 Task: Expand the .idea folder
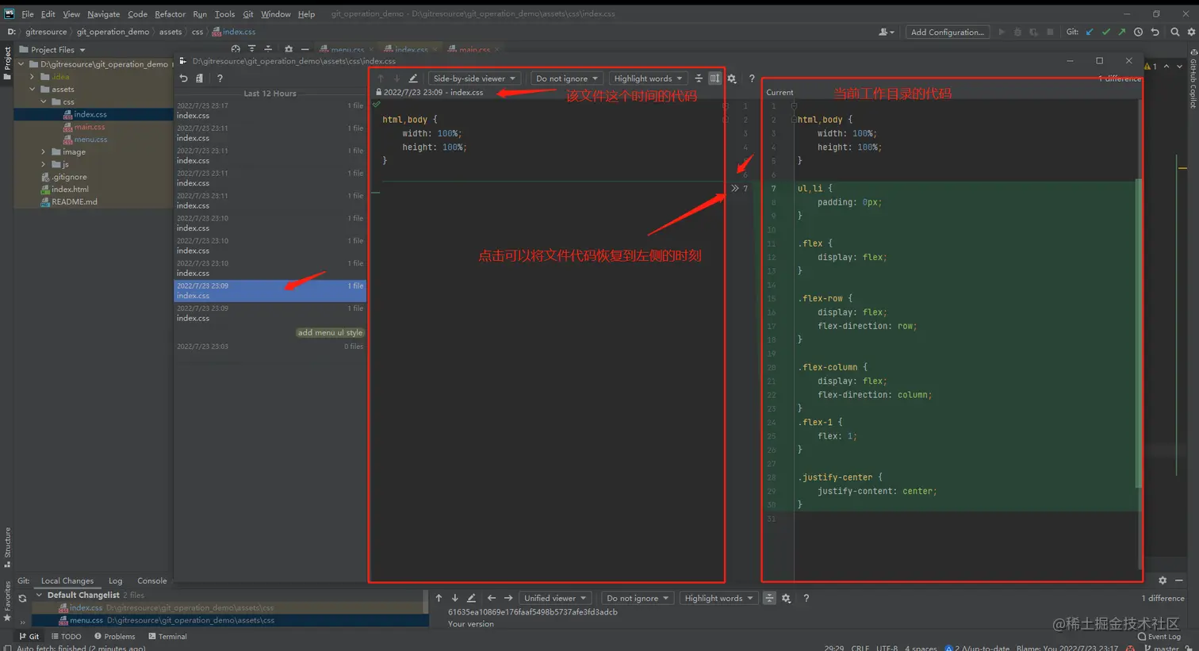point(33,77)
